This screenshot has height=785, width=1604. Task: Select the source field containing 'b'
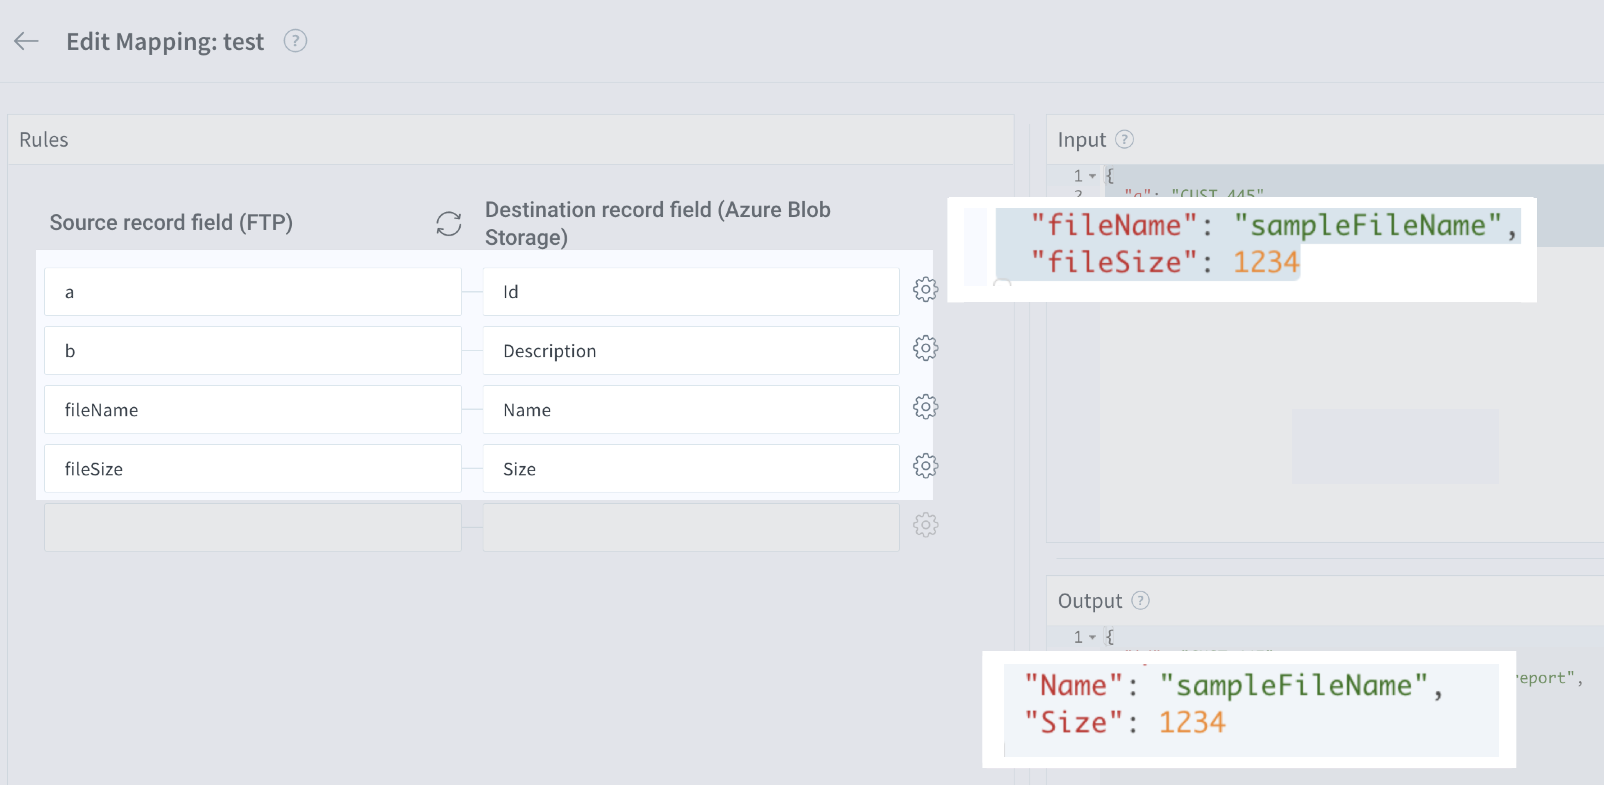click(252, 351)
